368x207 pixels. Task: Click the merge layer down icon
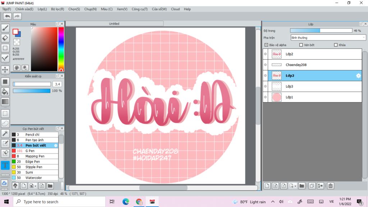pos(320,186)
